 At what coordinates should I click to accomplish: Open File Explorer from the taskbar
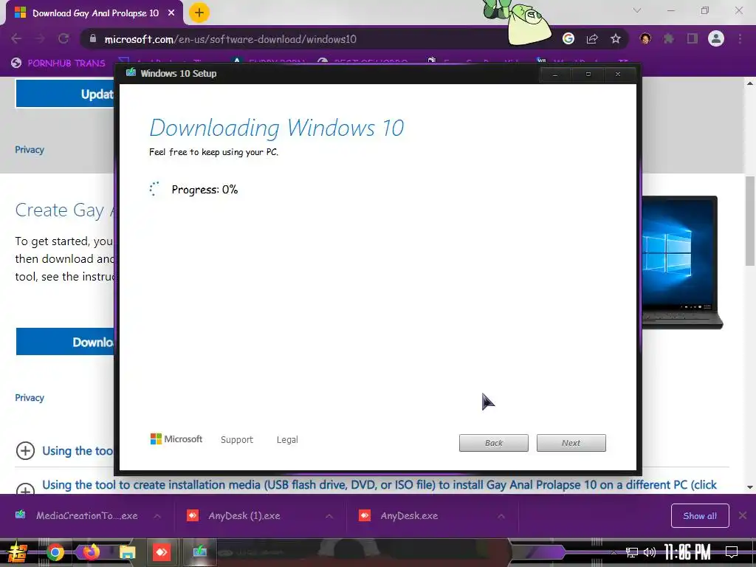tap(127, 552)
